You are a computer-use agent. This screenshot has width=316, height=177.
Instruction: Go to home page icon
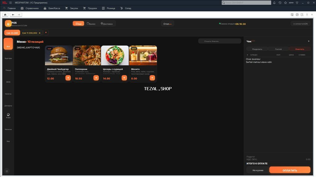point(5,15)
